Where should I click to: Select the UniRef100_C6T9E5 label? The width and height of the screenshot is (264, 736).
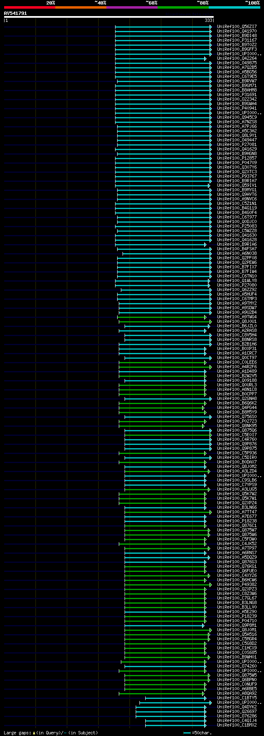coord(237,76)
